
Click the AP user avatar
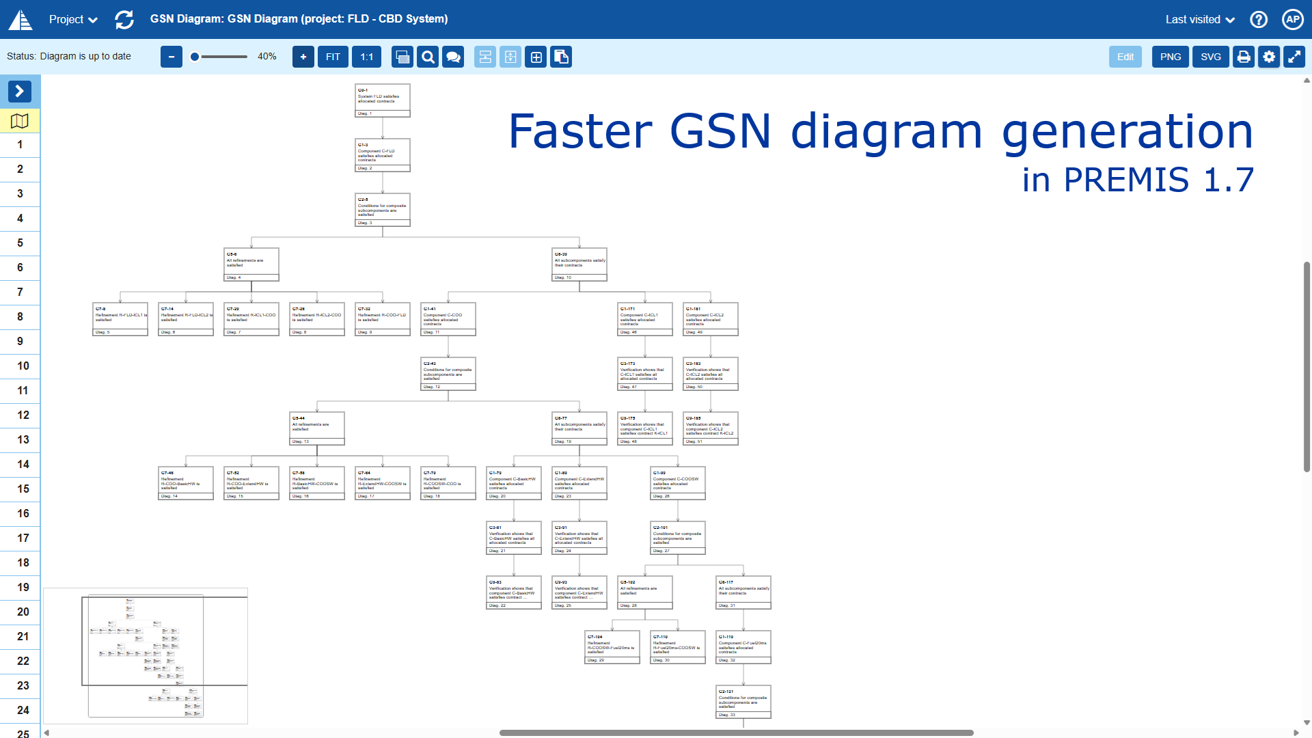click(x=1293, y=19)
